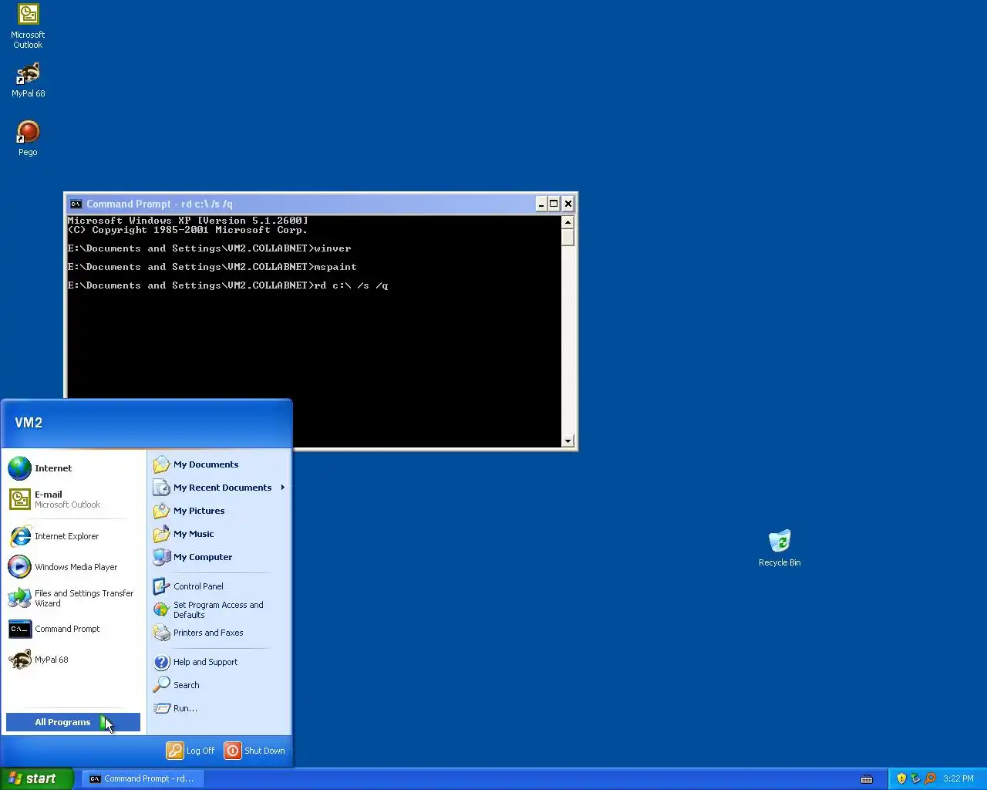The image size is (987, 790).
Task: Click the Shut Down button
Action: 254,751
